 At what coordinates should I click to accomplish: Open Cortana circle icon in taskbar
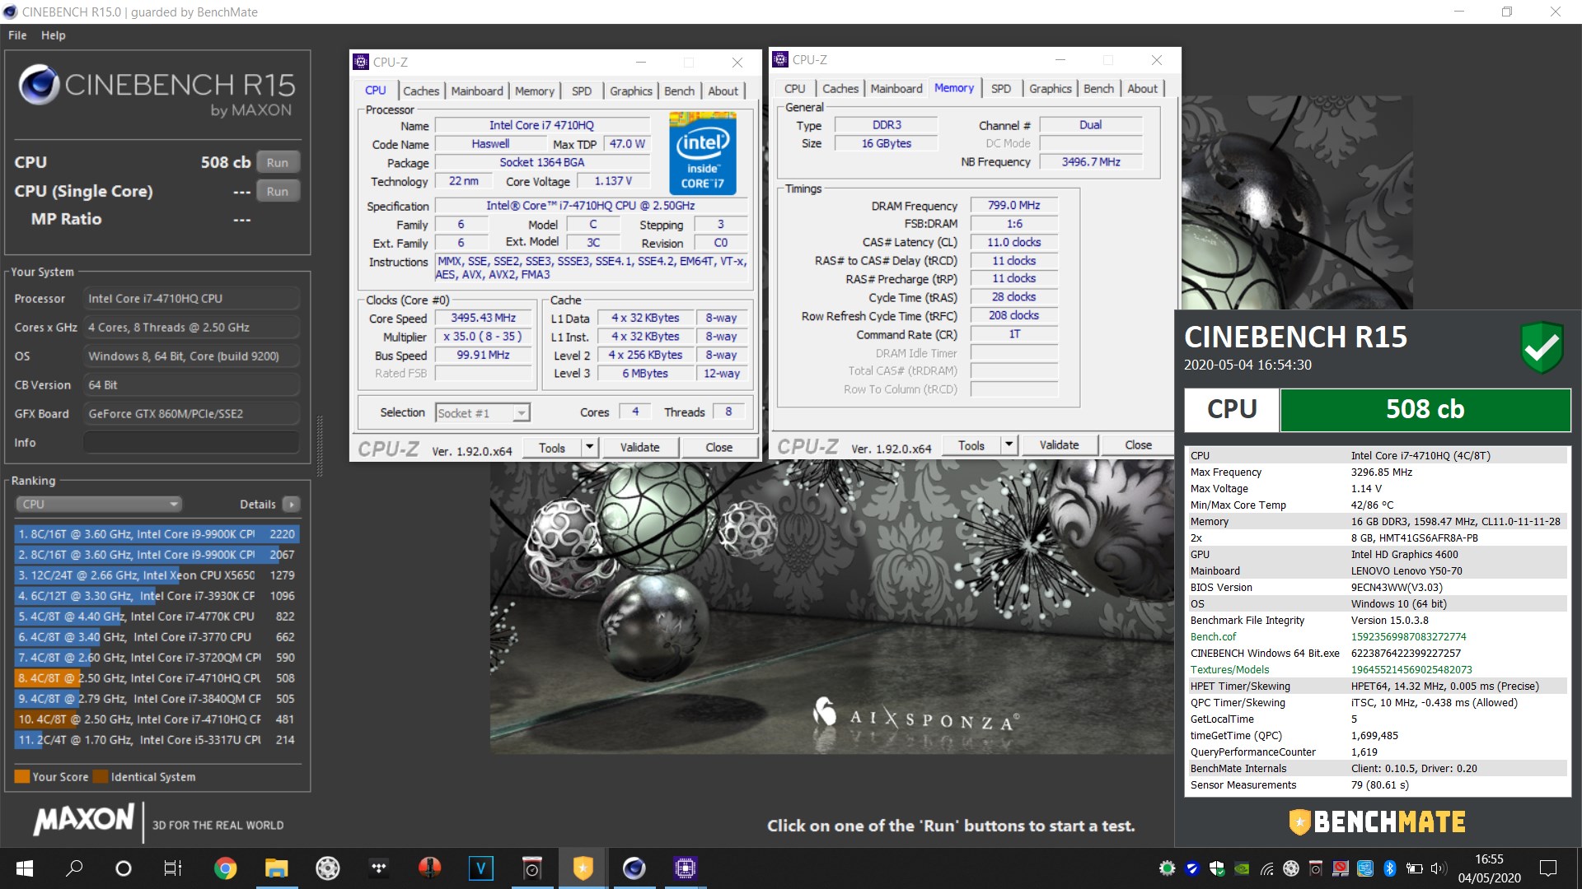pos(124,868)
